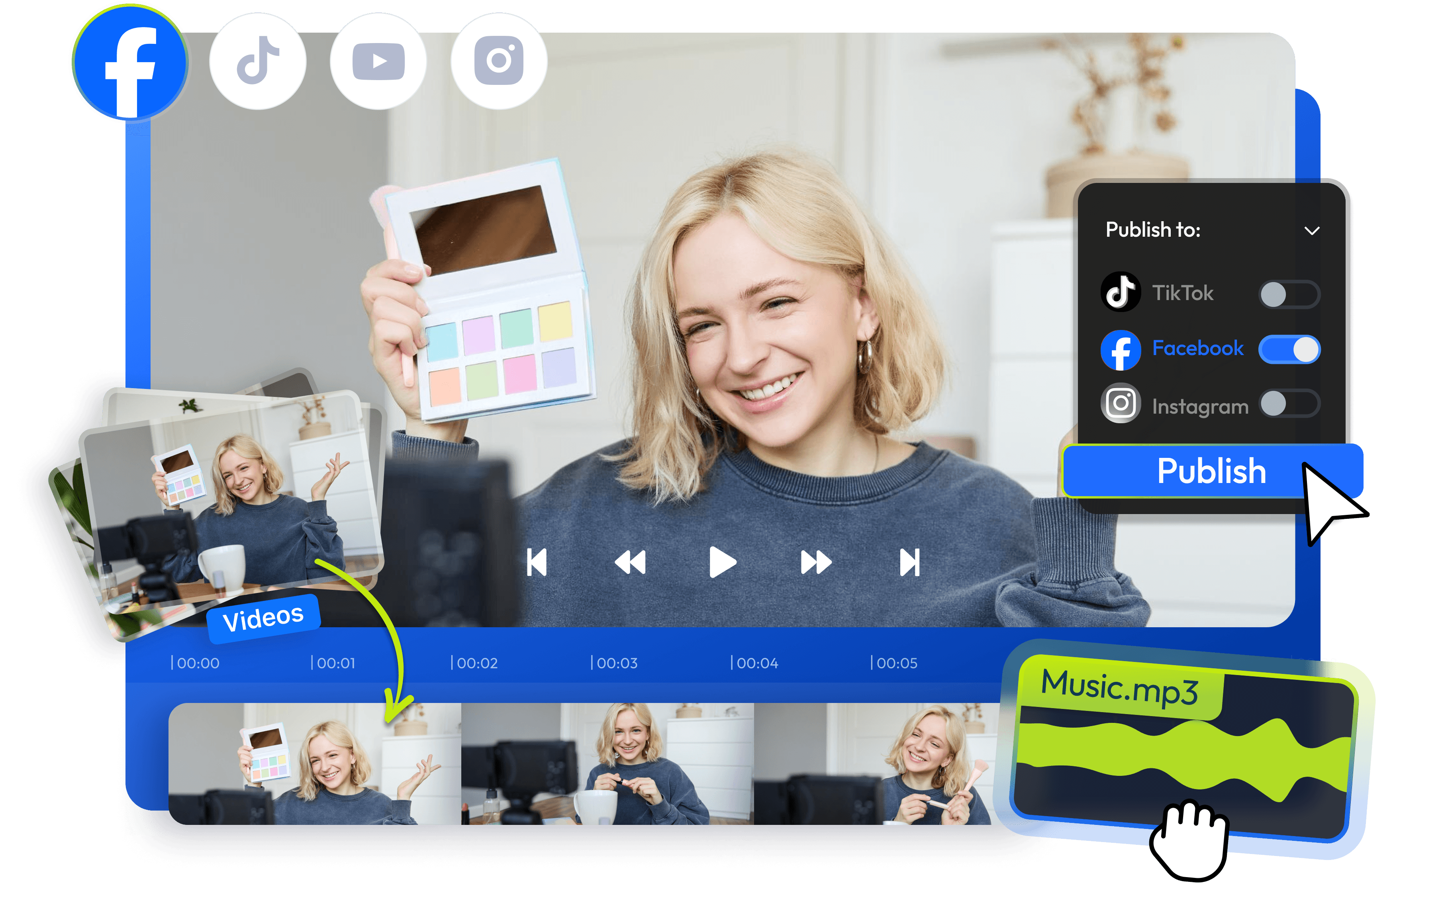This screenshot has height=905, width=1446.
Task: Rewind the video
Action: pos(630,563)
